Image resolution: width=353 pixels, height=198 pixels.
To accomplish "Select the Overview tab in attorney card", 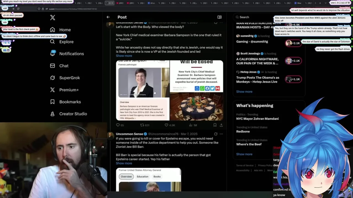I will click(126, 177).
